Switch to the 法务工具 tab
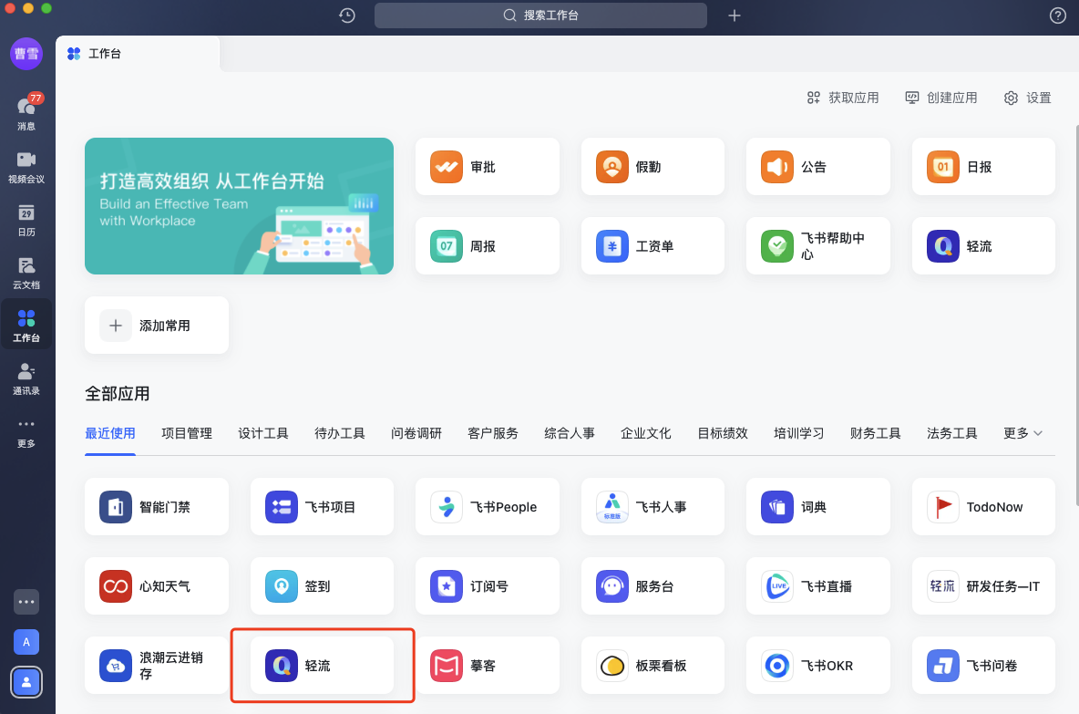The width and height of the screenshot is (1079, 714). (x=951, y=433)
